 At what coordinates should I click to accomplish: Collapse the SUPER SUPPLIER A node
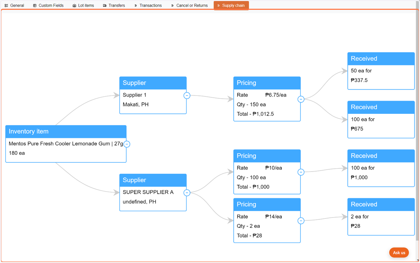[x=187, y=193]
